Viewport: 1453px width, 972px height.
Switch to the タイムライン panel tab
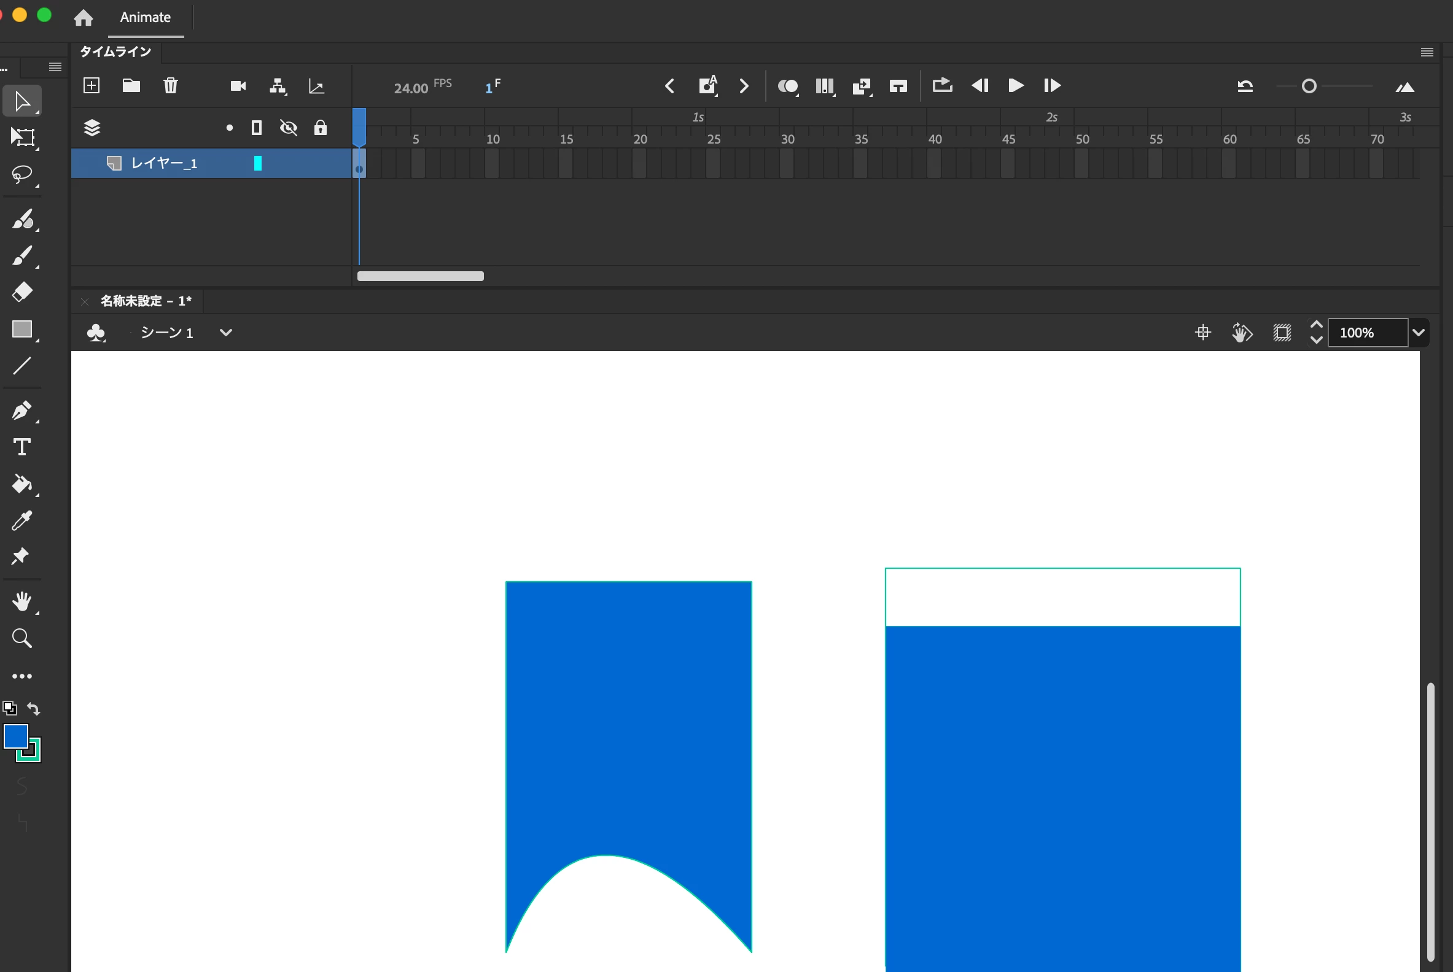(115, 52)
